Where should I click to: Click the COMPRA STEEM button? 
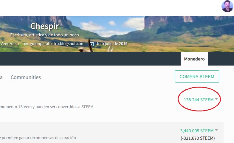point(197,77)
